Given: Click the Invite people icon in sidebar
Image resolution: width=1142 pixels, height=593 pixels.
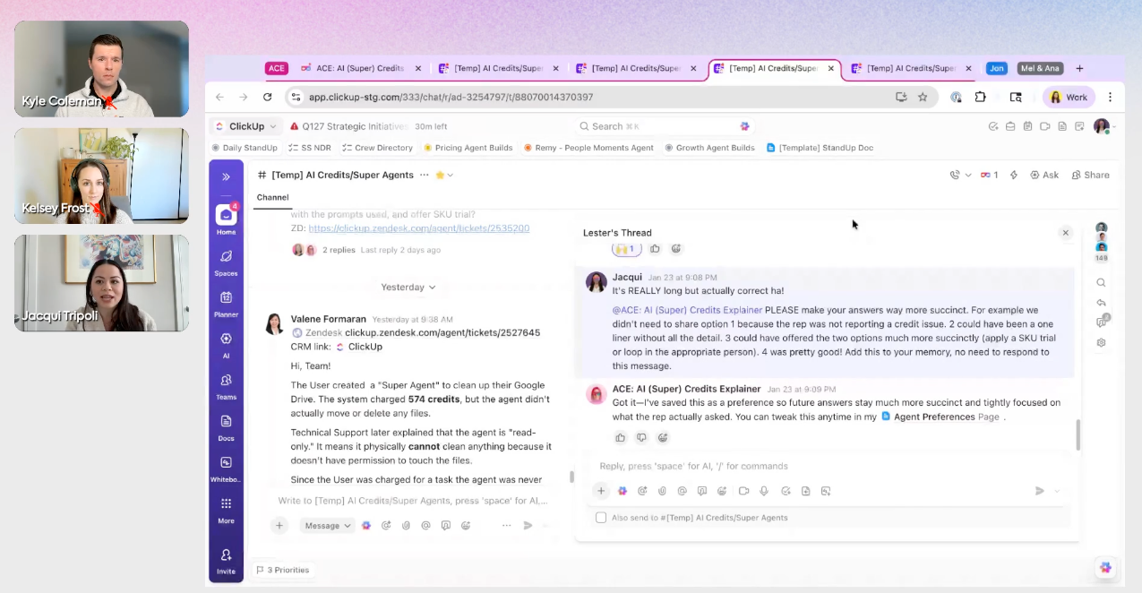Looking at the screenshot, I should coord(226,560).
